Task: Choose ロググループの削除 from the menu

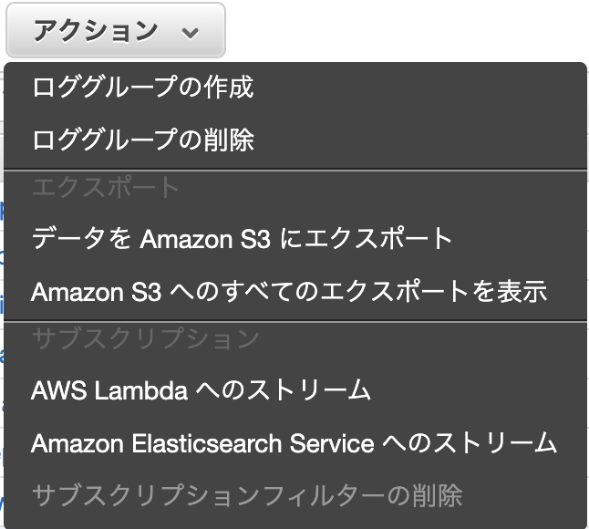Action: tap(142, 140)
